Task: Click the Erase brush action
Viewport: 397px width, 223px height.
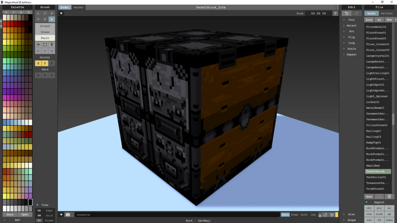Action: [x=45, y=32]
